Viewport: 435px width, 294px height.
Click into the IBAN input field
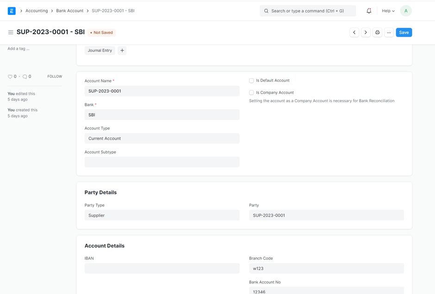[x=162, y=269]
